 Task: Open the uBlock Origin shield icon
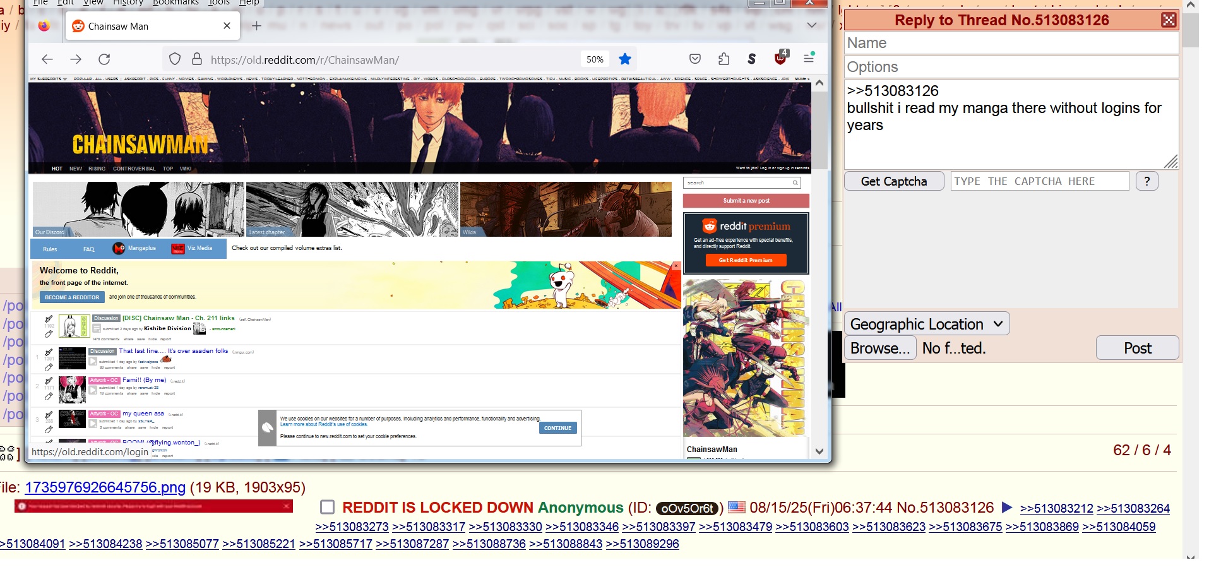pos(781,58)
